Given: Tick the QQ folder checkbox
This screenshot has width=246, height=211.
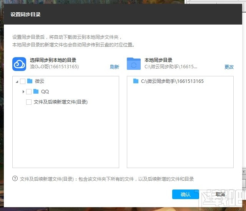Looking at the screenshot, I should tap(29, 92).
